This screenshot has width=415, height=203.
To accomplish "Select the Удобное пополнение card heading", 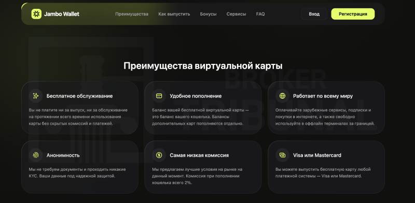I will point(196,96).
